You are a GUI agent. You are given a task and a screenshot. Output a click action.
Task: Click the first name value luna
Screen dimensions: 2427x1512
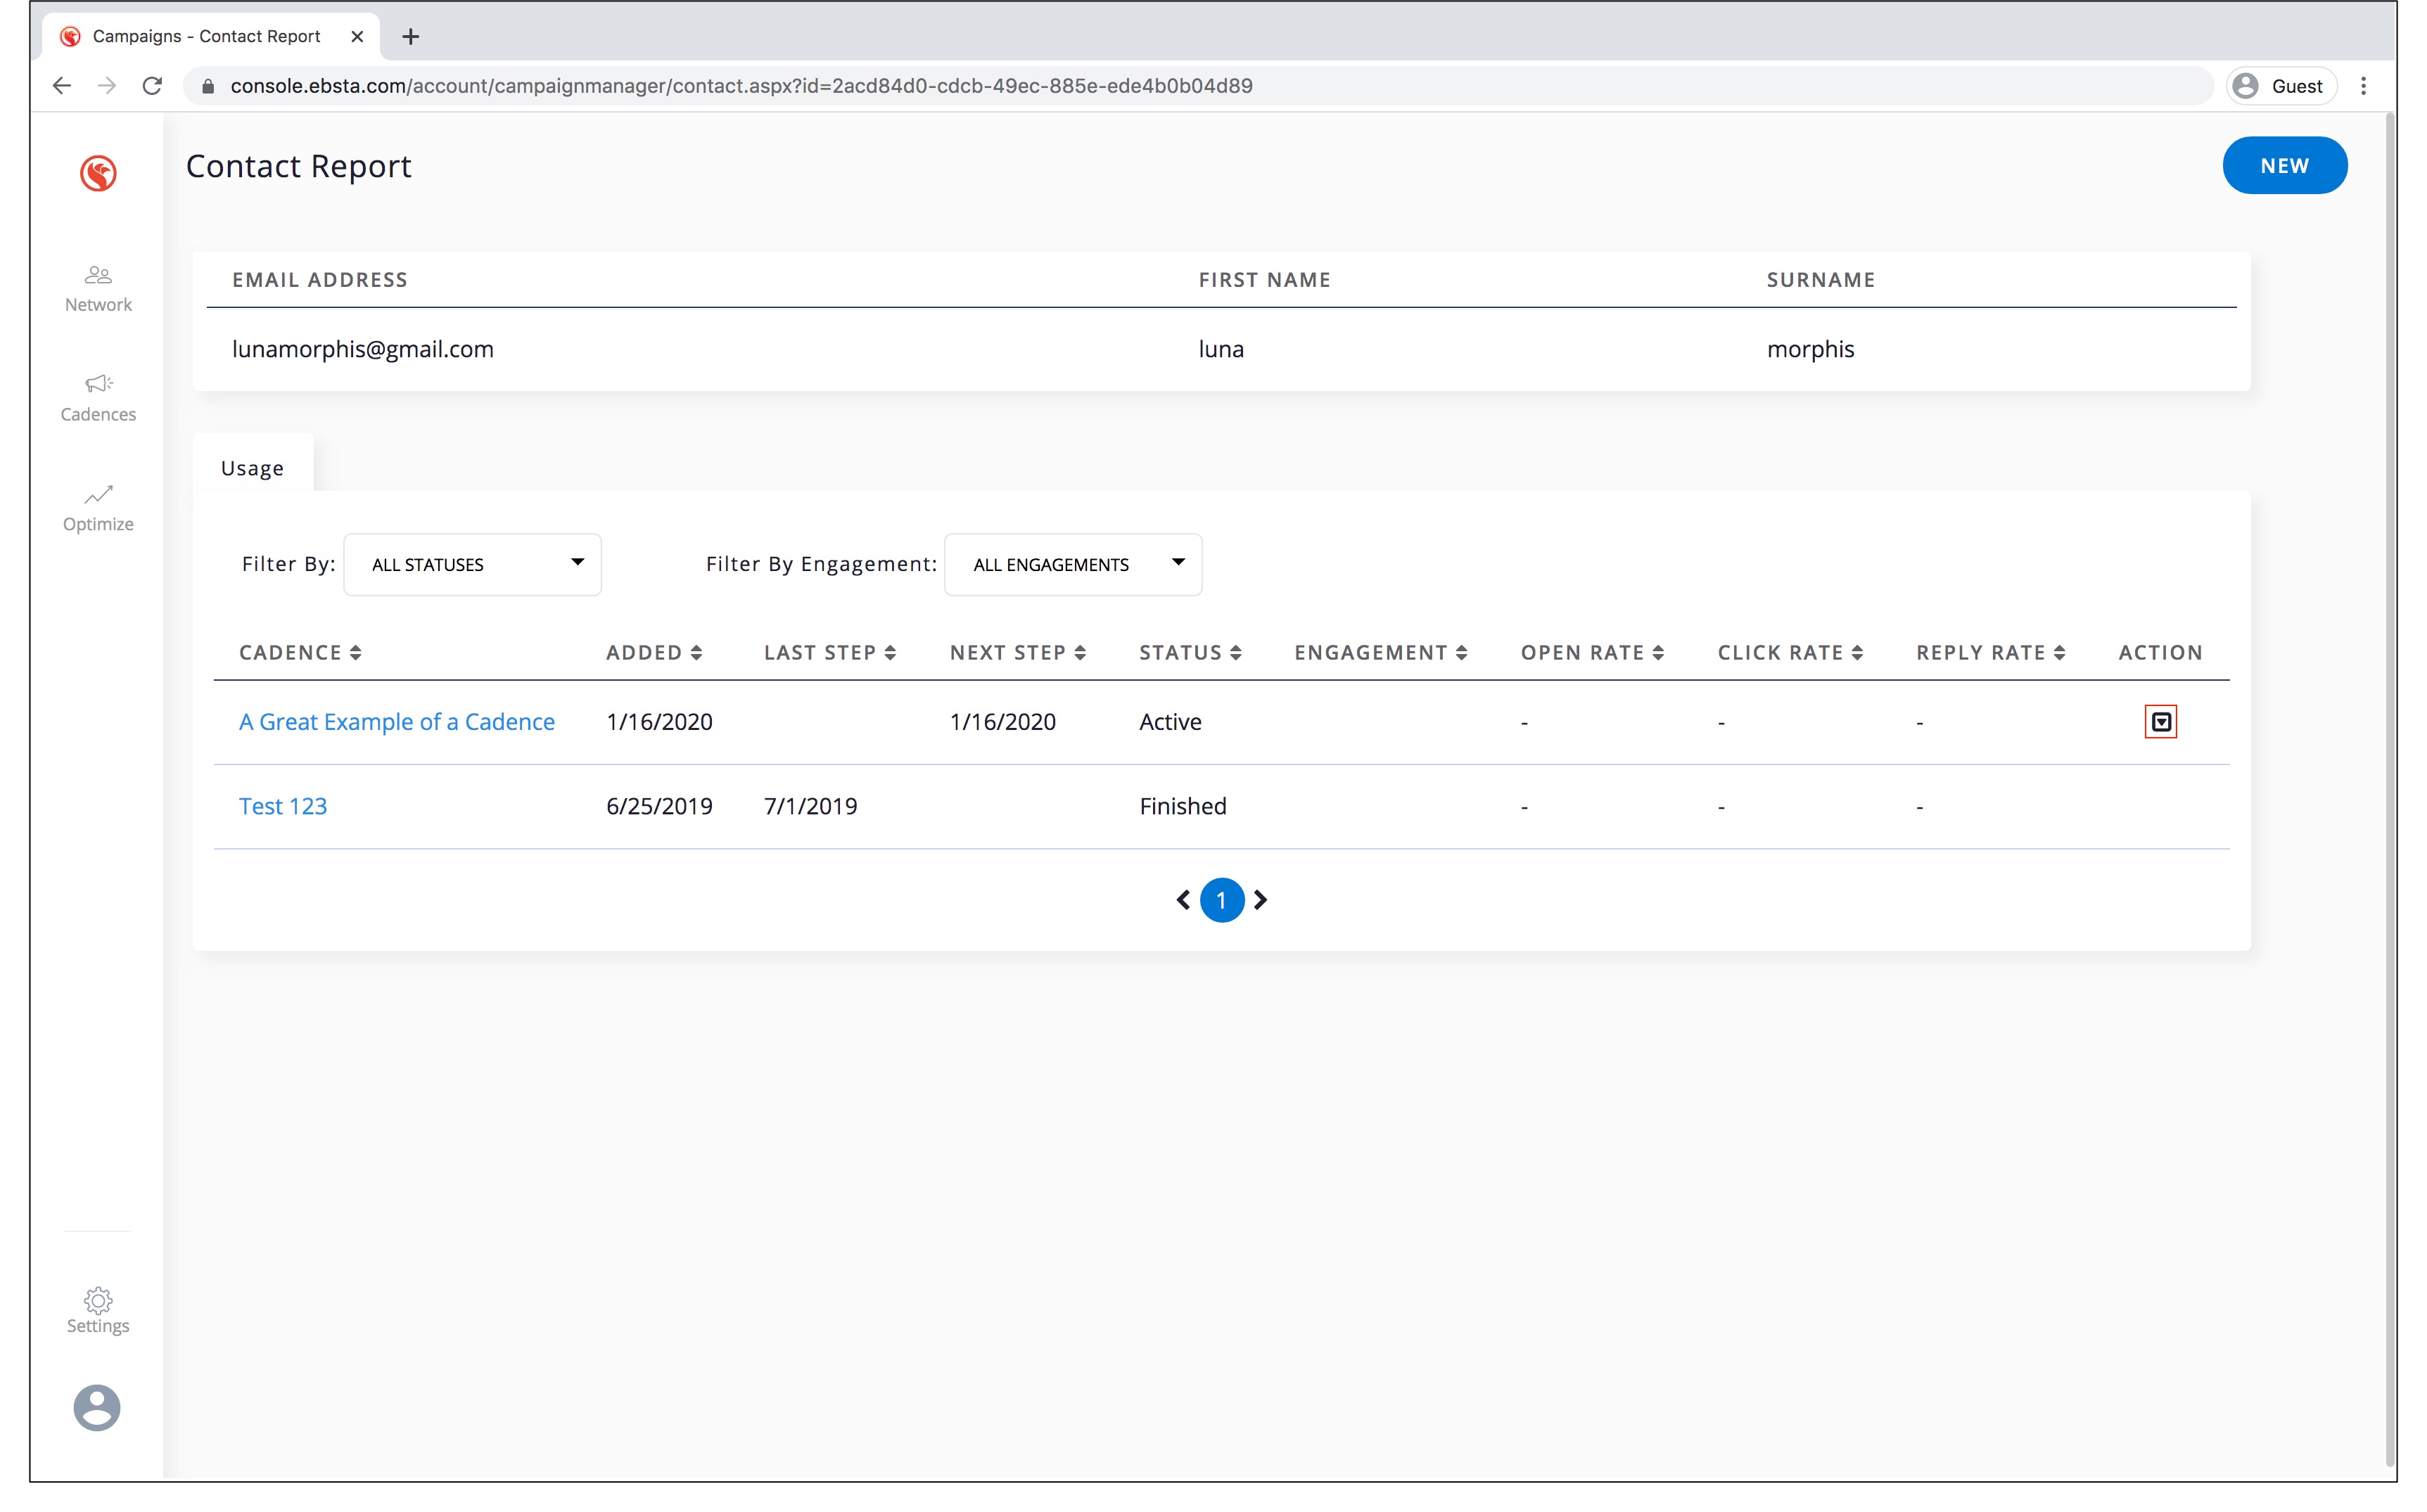pos(1221,349)
